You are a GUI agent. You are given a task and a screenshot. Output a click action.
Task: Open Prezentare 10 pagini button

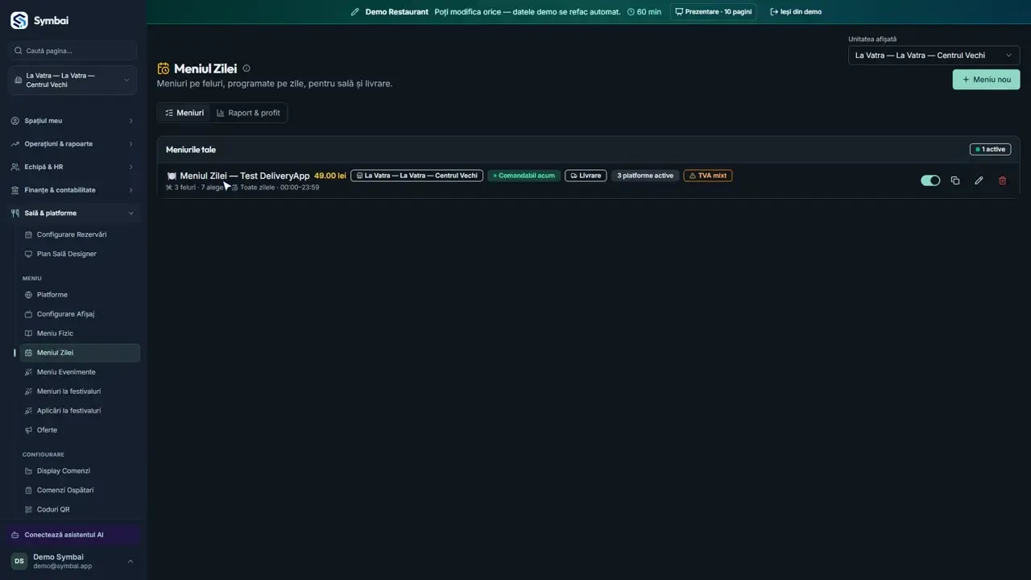tap(713, 12)
